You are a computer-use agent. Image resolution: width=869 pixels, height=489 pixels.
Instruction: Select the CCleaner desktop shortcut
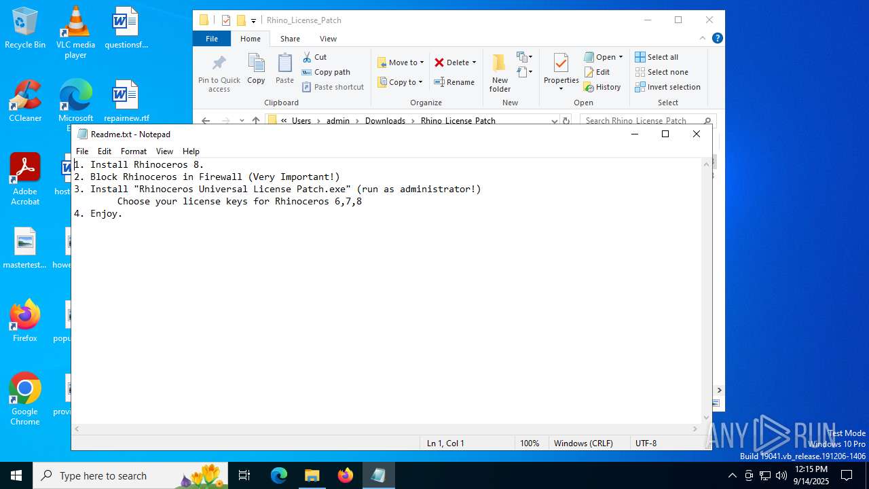pyautogui.click(x=25, y=101)
